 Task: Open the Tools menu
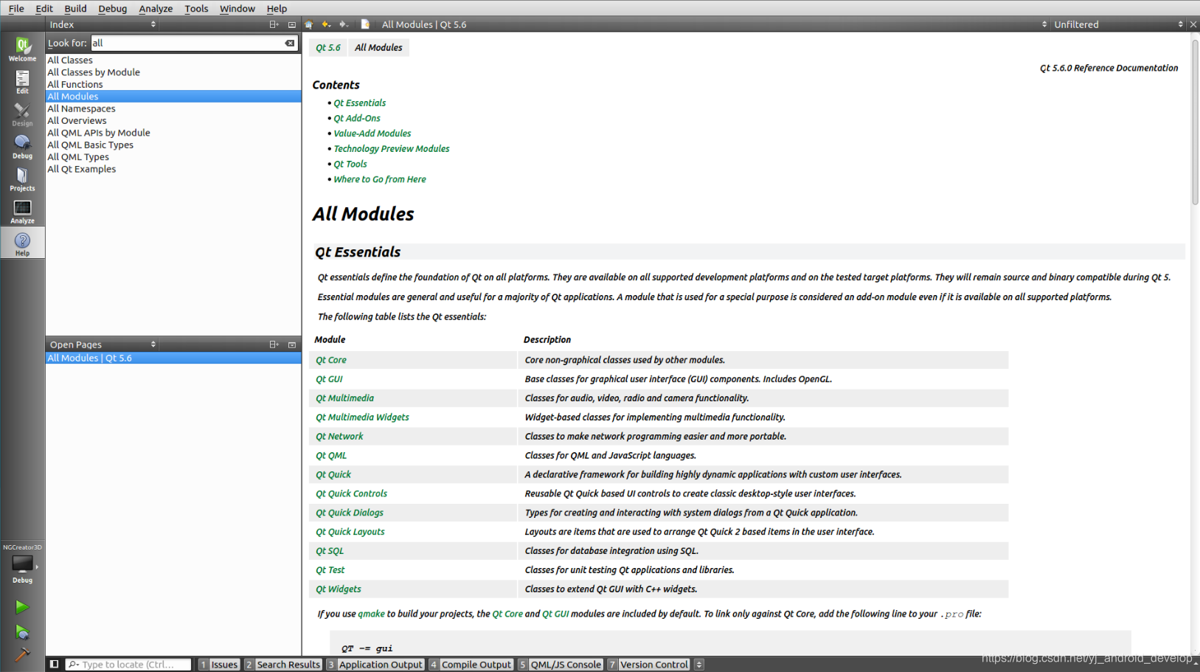[196, 8]
